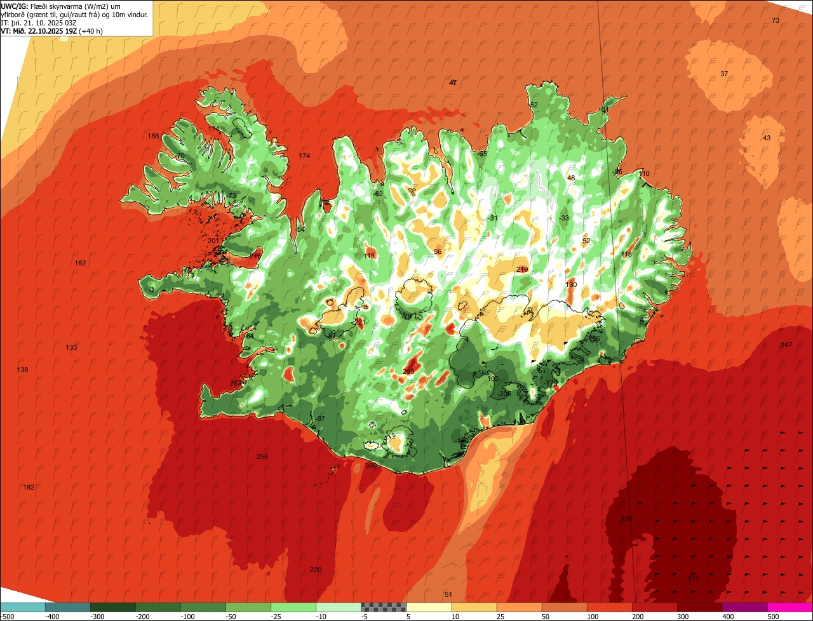Click the south coast value 305
The height and width of the screenshot is (621, 813).
click(371, 465)
